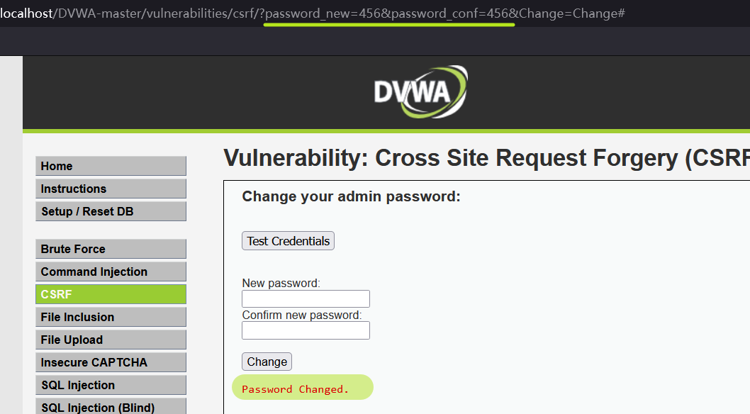Open the Home menu item
The height and width of the screenshot is (414, 750).
(x=111, y=166)
